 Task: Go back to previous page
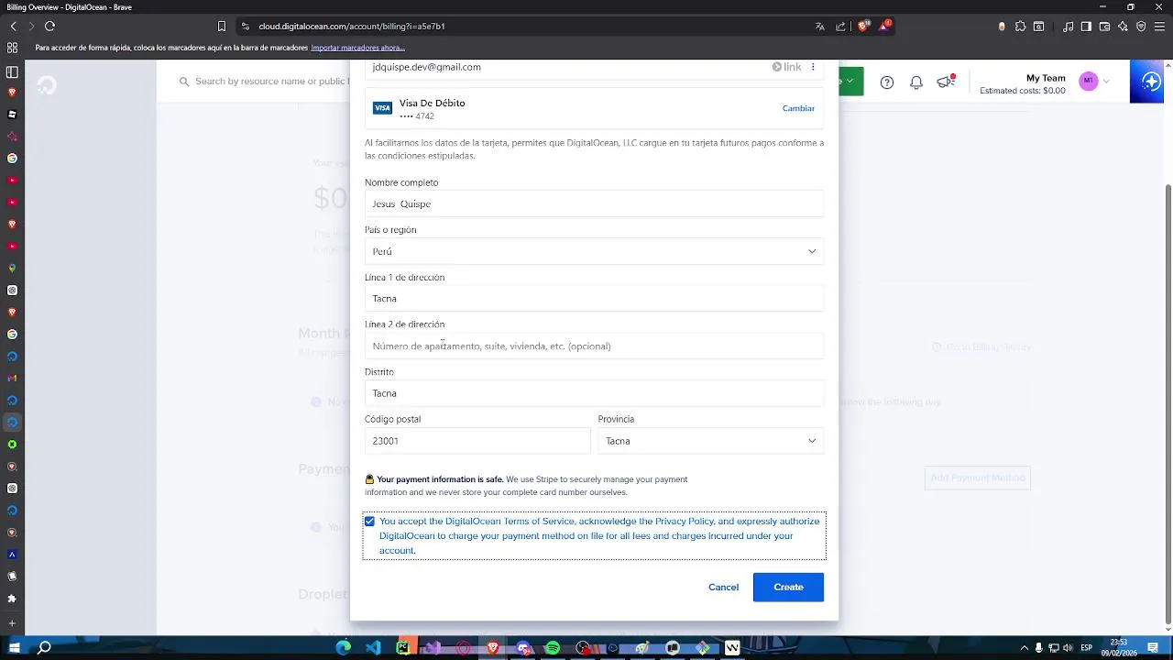point(13,27)
